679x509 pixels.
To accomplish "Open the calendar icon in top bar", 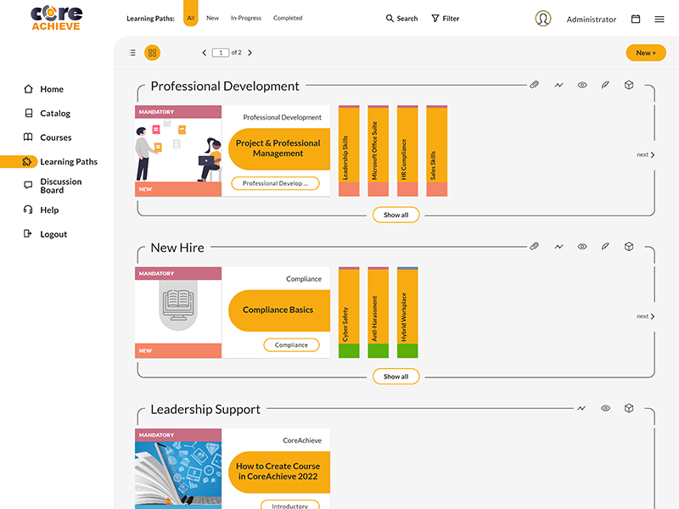I will 636,19.
